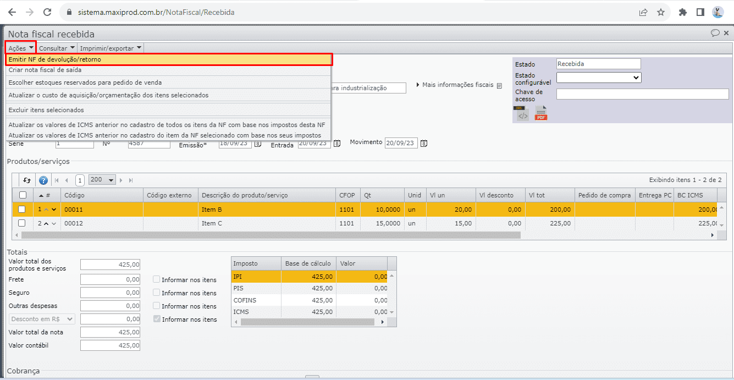The image size is (734, 380).
Task: Open browser extensions puzzle icon
Action: 683,12
